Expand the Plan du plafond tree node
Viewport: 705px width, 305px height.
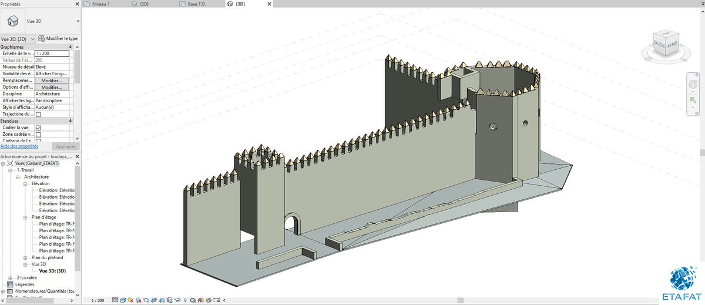[26, 257]
